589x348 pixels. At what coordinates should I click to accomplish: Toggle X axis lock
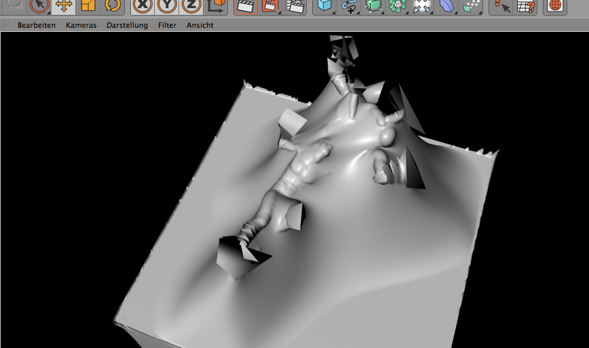tap(142, 5)
